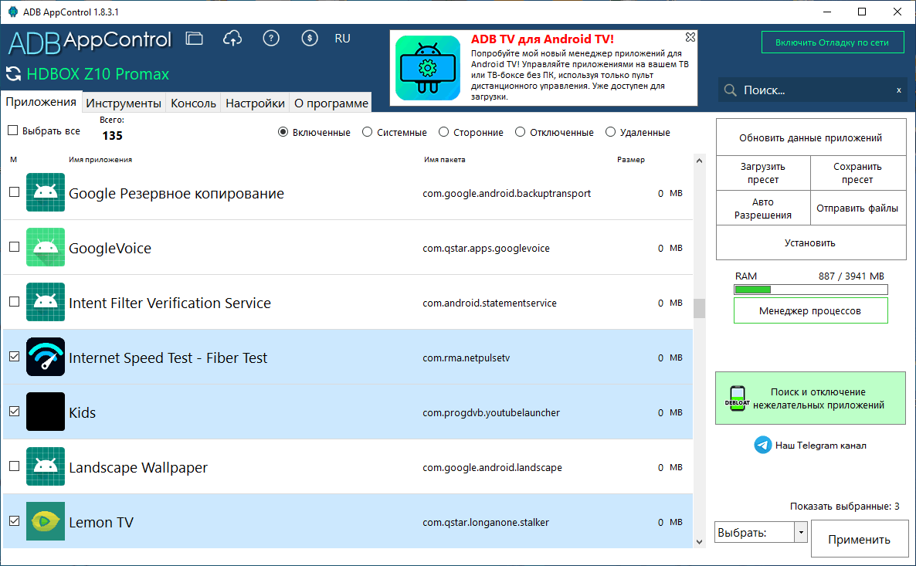Screen dimensions: 916x566
Task: Switch to the Инструменты tab
Action: [124, 103]
